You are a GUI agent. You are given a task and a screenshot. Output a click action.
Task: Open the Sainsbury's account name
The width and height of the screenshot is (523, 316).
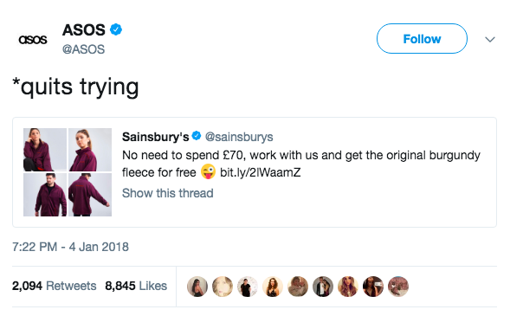[x=156, y=137]
